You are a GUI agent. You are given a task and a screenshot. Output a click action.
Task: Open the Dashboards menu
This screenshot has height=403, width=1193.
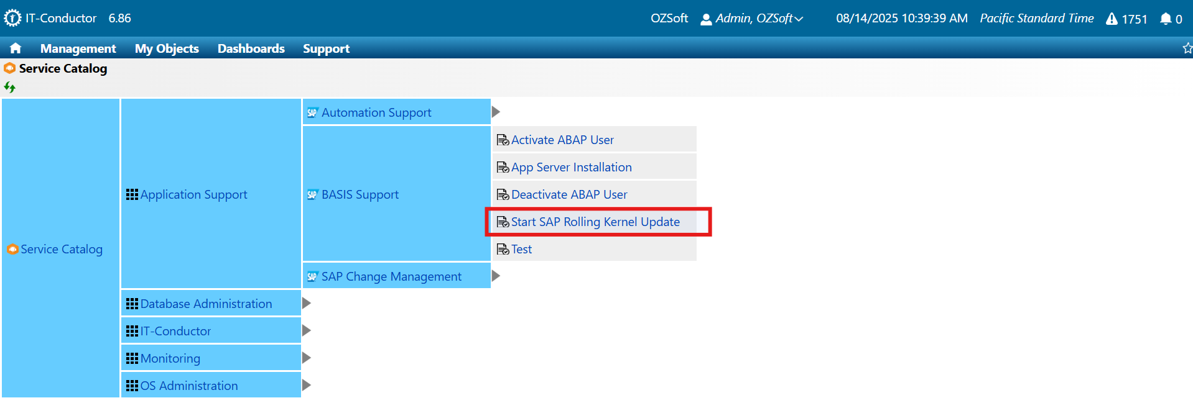click(x=251, y=48)
